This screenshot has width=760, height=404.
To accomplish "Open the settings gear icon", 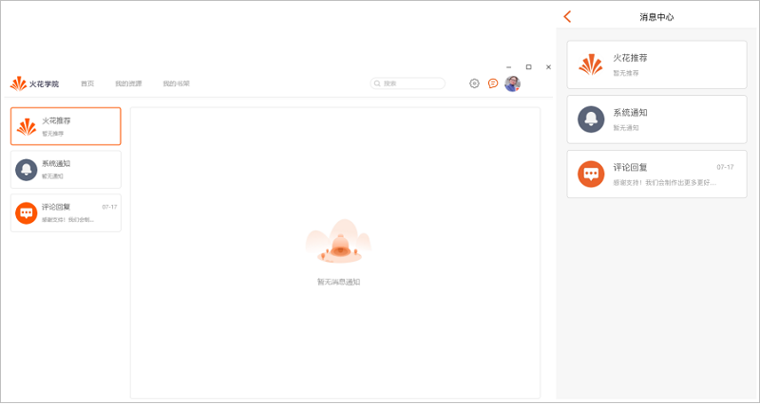I will point(474,83).
